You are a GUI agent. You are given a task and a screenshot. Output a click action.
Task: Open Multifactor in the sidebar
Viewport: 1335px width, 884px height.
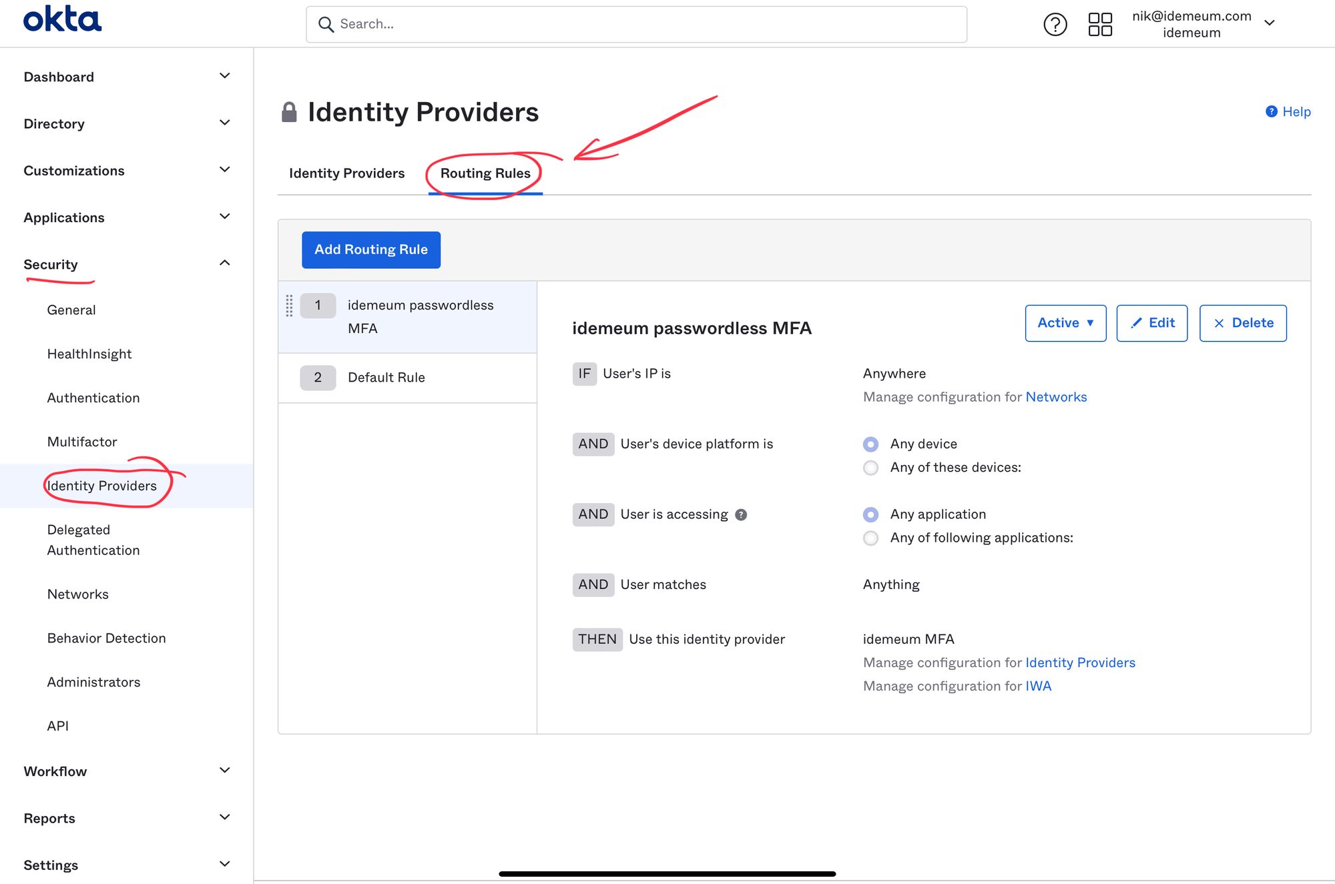pyautogui.click(x=82, y=442)
